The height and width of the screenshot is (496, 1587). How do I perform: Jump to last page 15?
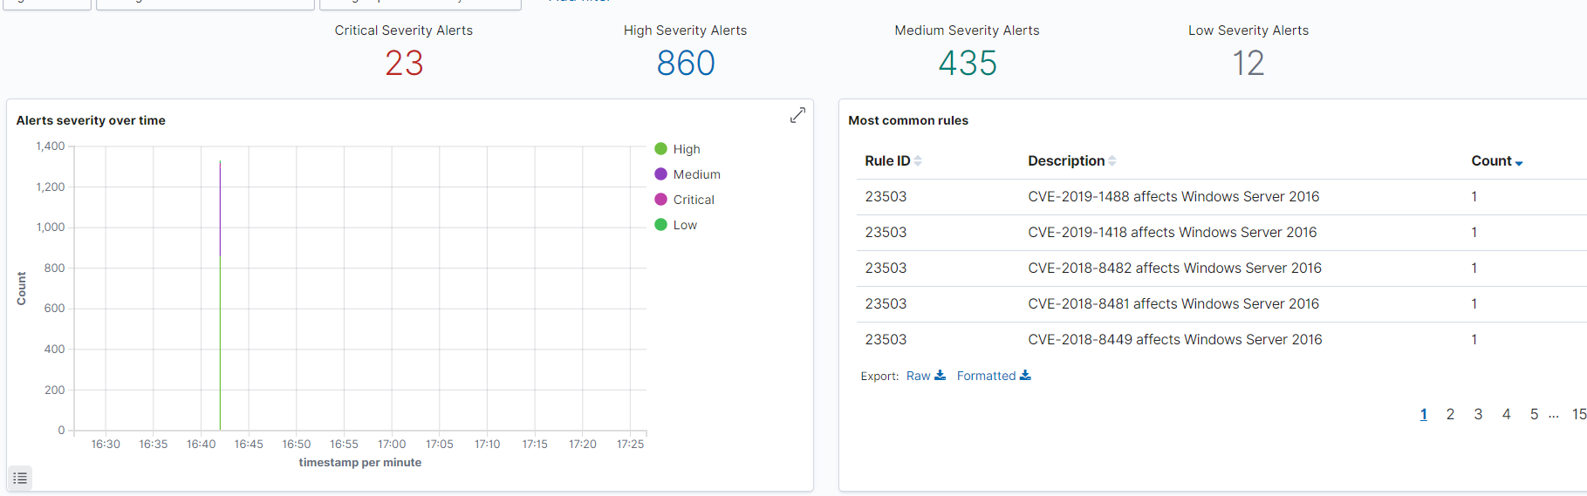1579,414
